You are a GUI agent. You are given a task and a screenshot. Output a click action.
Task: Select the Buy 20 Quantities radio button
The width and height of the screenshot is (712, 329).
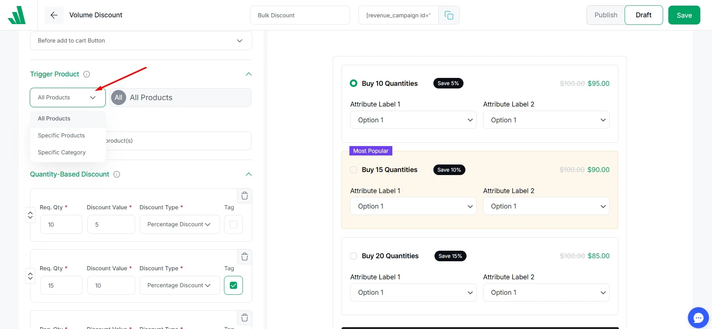tap(354, 256)
